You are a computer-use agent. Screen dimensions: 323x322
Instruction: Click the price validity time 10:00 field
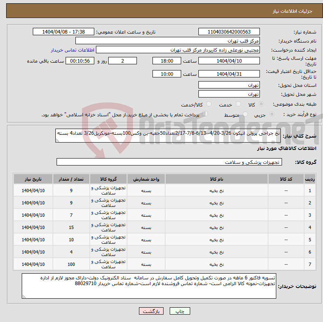(167, 74)
